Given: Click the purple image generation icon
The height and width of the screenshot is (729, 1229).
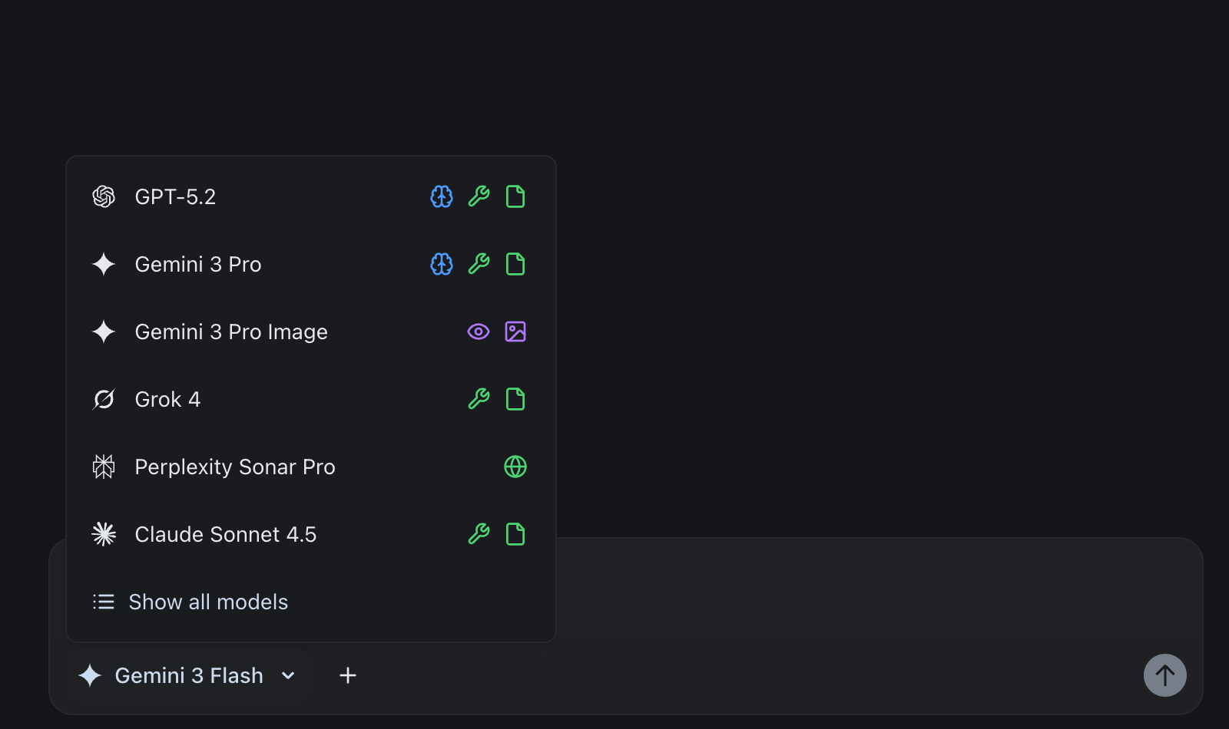Looking at the screenshot, I should 515,332.
